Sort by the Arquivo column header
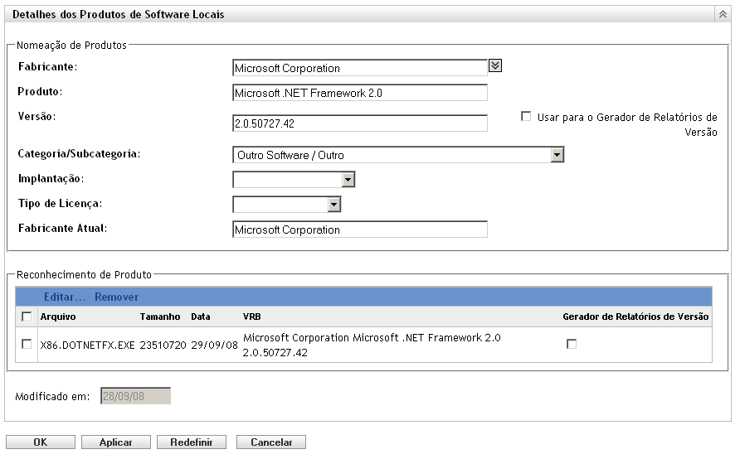 pos(58,316)
